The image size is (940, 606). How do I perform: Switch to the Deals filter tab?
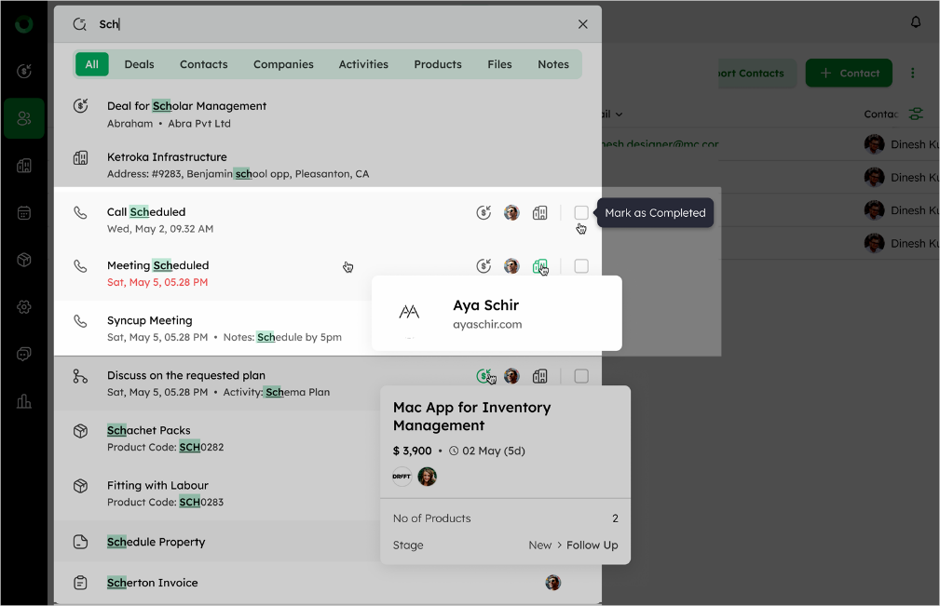(x=140, y=64)
